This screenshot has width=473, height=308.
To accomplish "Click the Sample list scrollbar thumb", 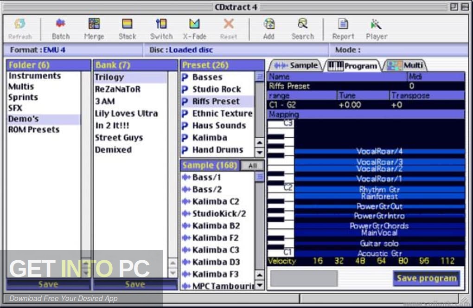I will point(259,177).
